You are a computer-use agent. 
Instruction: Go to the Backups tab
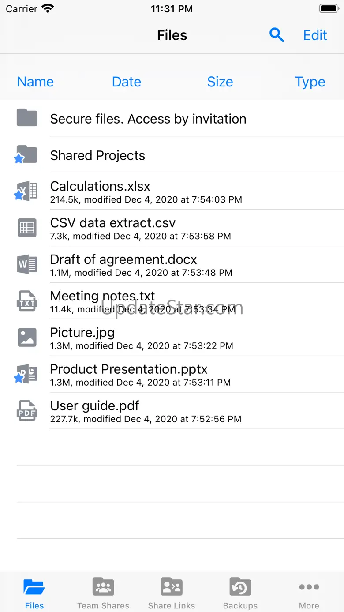(240, 593)
